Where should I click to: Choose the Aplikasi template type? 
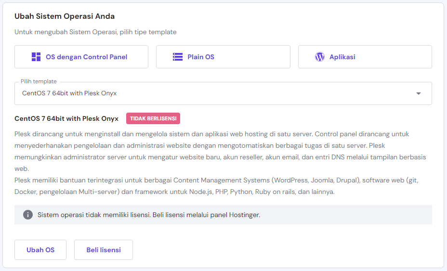pyautogui.click(x=365, y=57)
